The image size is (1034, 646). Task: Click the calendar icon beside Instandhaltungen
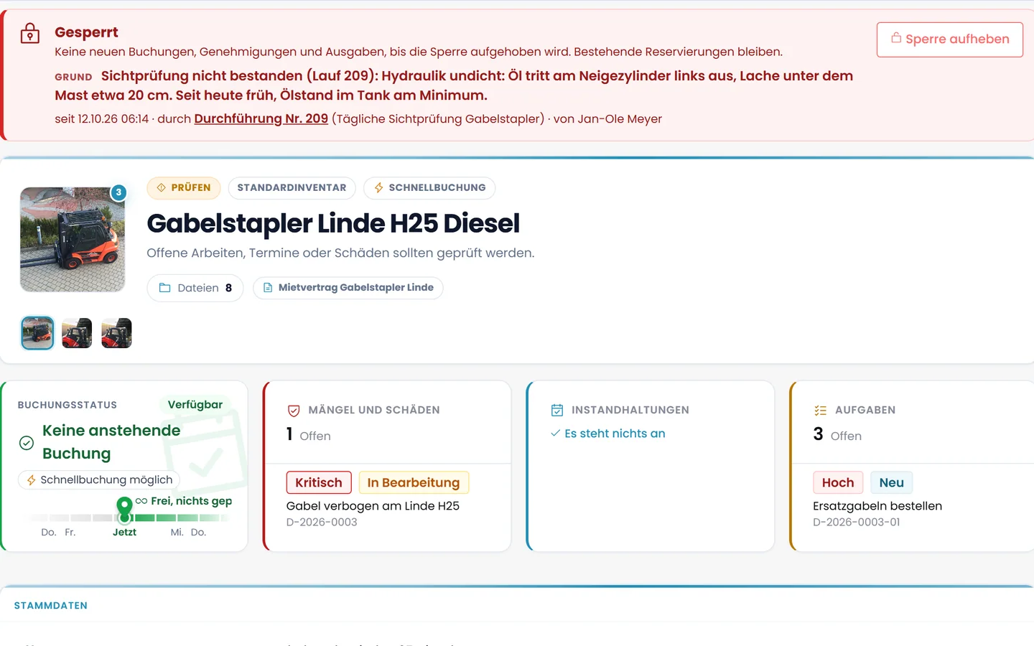click(557, 411)
